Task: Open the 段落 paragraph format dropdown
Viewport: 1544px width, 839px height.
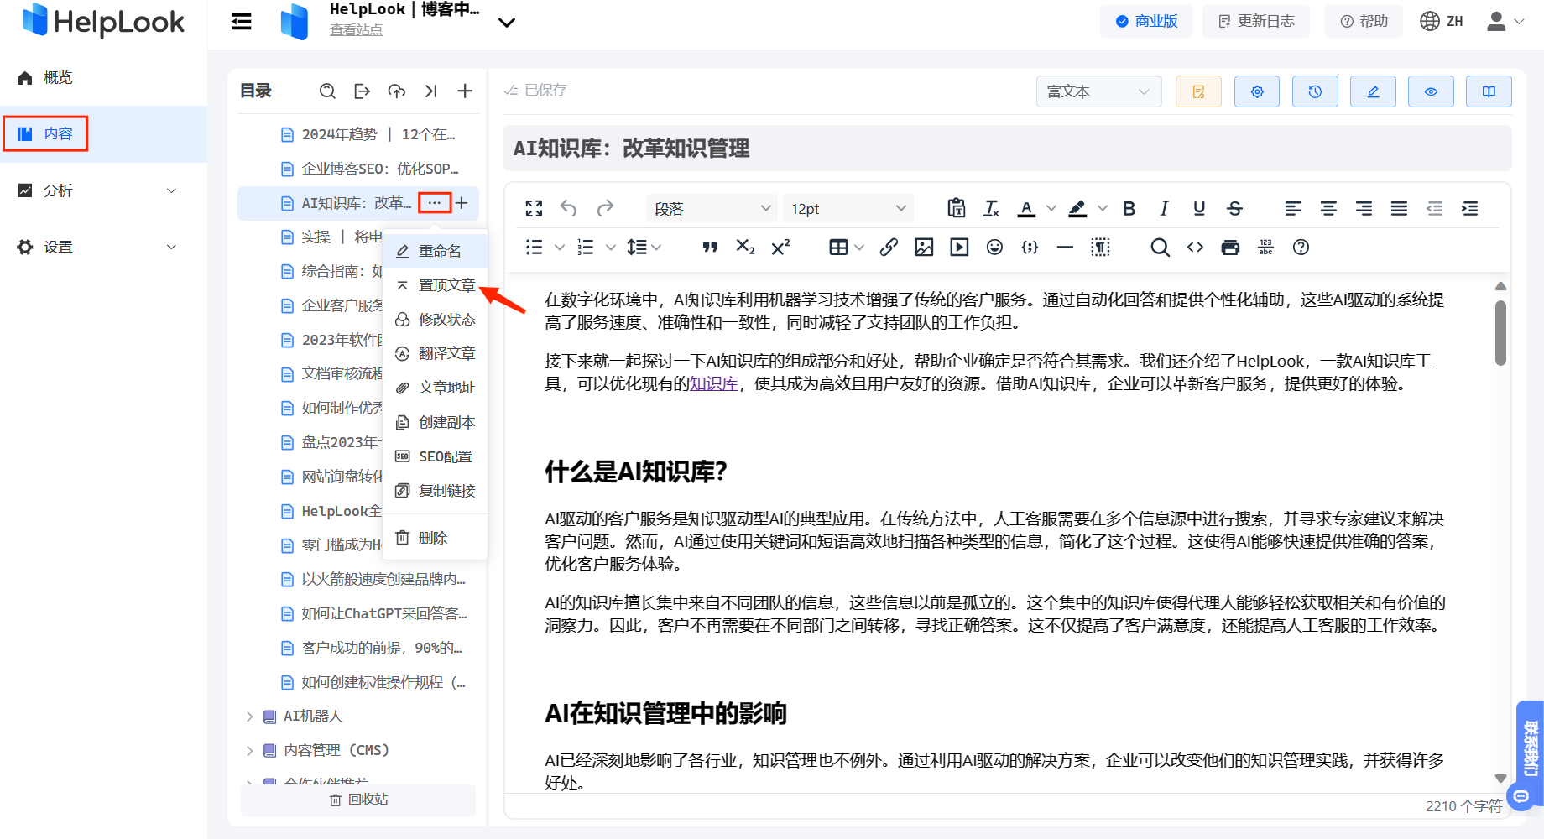Action: (x=711, y=209)
